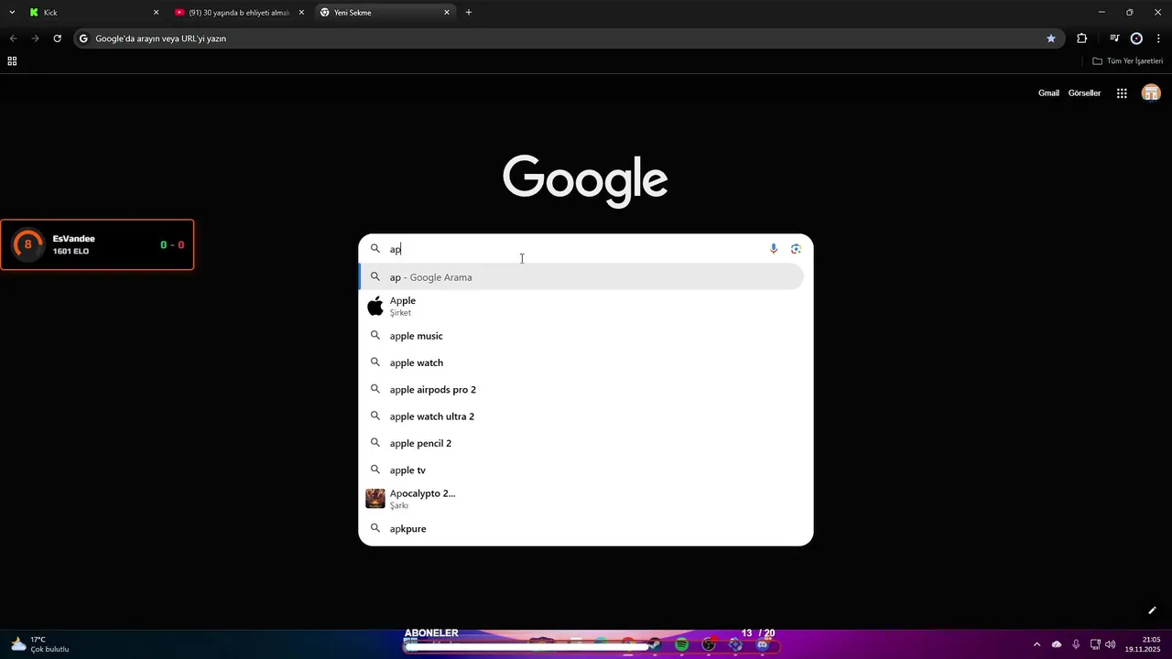This screenshot has height=659, width=1172.
Task: Open the Chrome profile circle icon
Action: pos(1136,38)
